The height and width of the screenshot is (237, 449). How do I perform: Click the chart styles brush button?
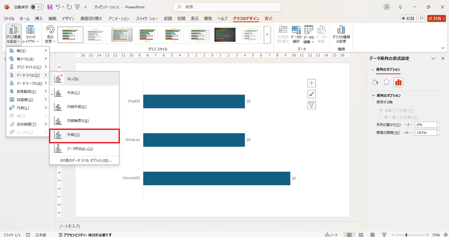312,94
